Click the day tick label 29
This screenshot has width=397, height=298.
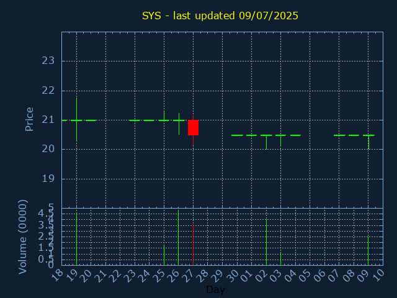tap(218, 275)
